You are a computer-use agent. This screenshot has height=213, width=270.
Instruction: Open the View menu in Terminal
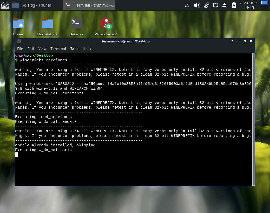(42, 49)
